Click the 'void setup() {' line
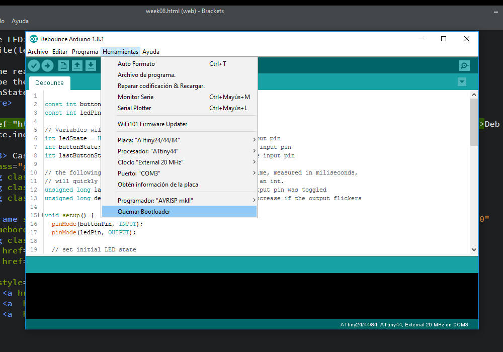The height and width of the screenshot is (352, 503). point(69,215)
